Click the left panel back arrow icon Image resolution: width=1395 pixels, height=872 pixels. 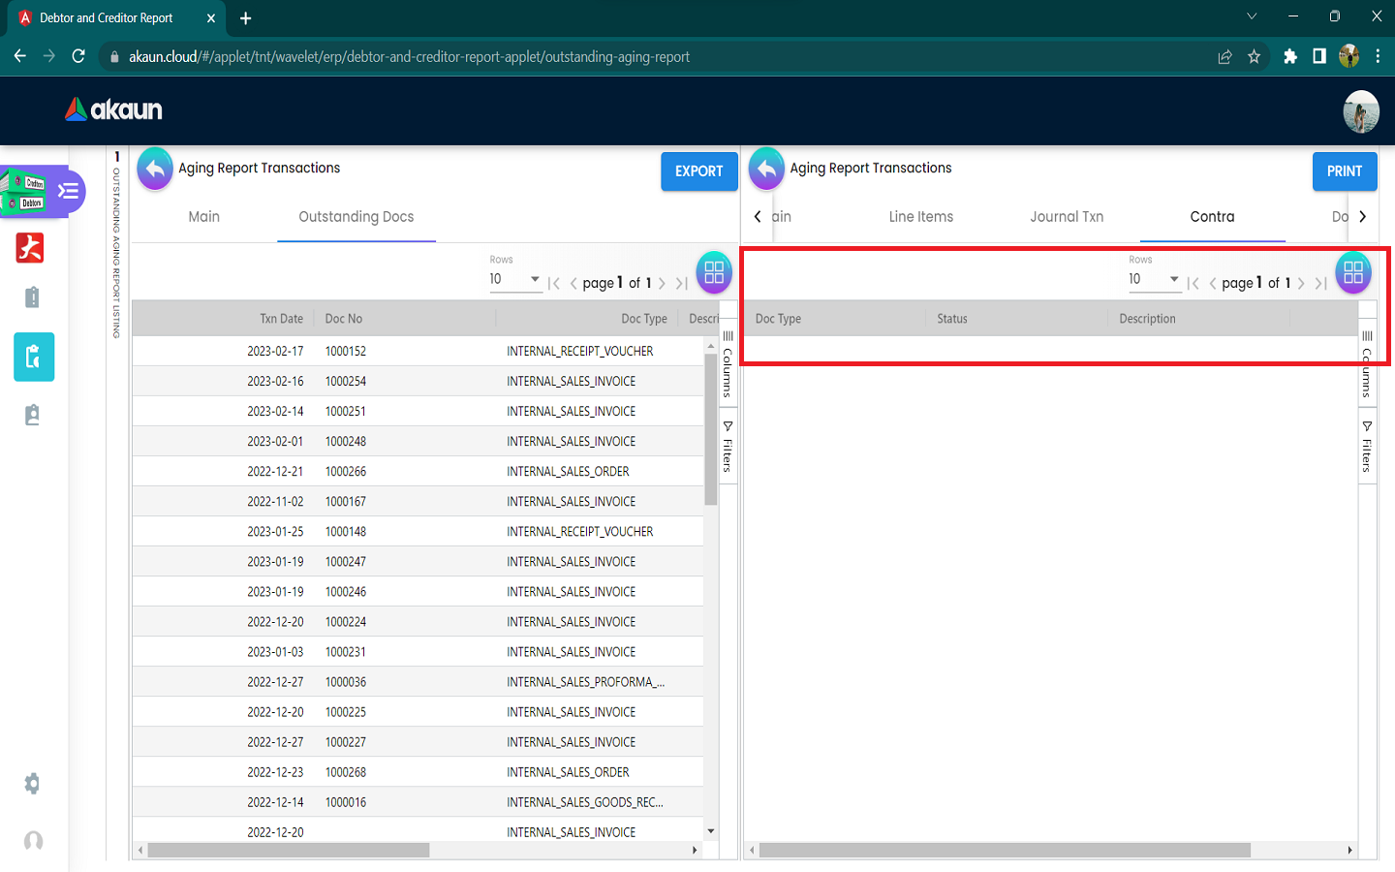[155, 170]
